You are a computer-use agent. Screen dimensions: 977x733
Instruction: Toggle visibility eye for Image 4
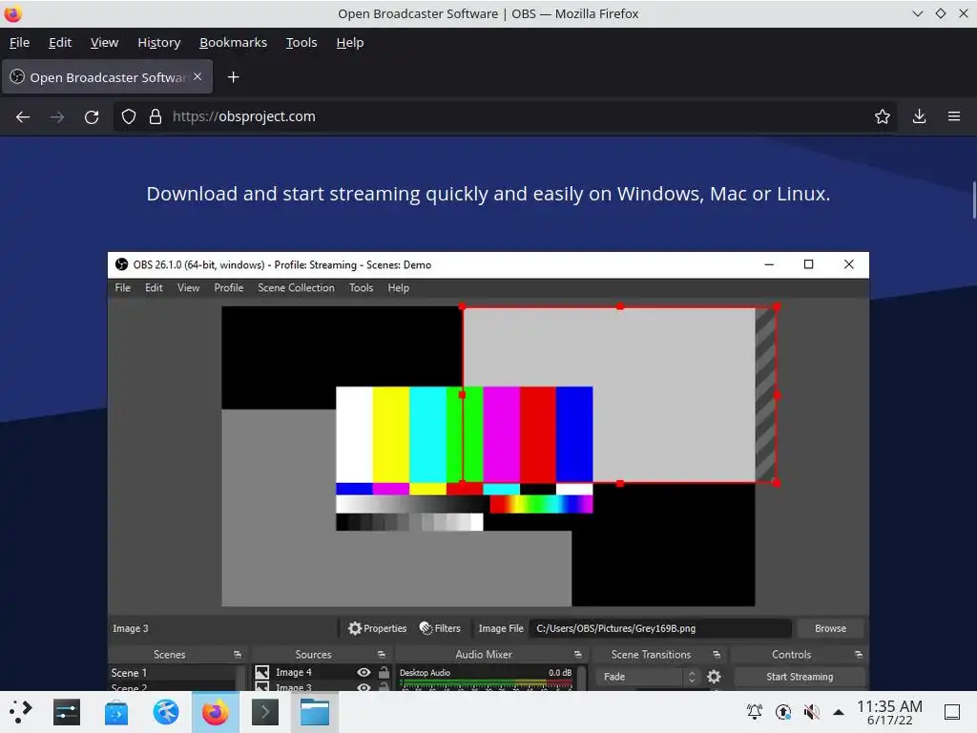click(x=364, y=672)
